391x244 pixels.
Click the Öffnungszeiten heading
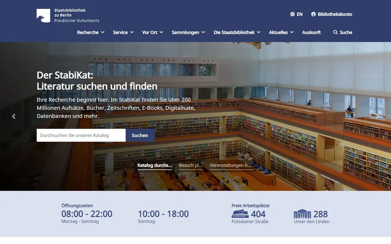pyautogui.click(x=77, y=206)
